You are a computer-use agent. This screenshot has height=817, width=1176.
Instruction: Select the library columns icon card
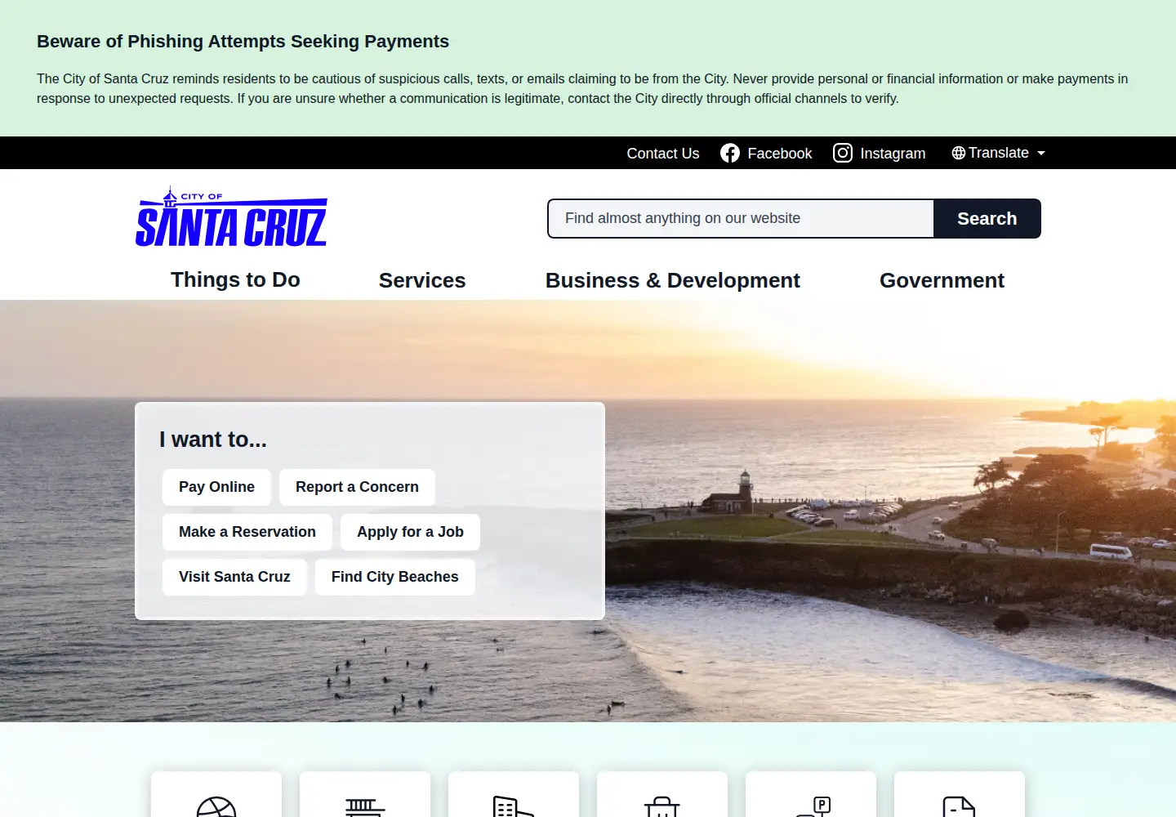(x=365, y=794)
